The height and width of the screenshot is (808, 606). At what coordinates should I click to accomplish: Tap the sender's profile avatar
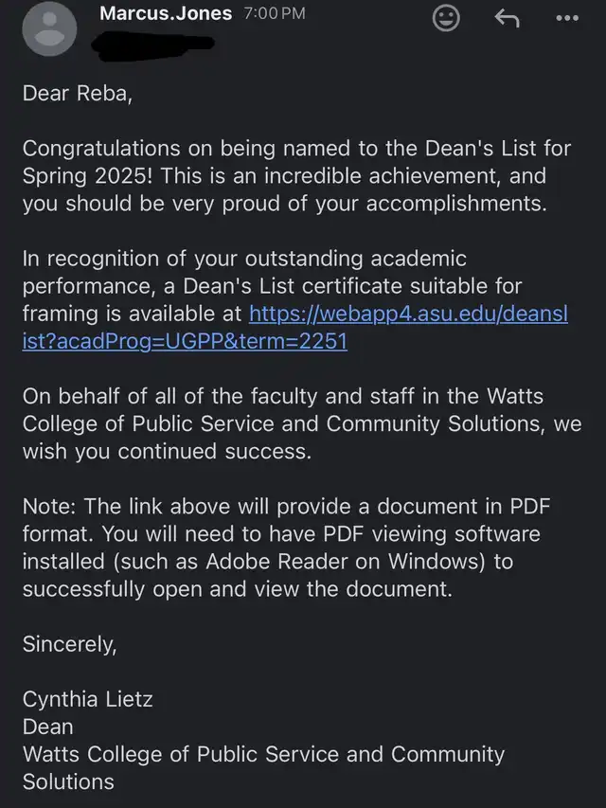(49, 28)
